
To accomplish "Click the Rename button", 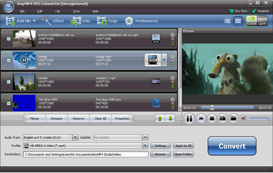I will pyautogui.click(x=56, y=119).
